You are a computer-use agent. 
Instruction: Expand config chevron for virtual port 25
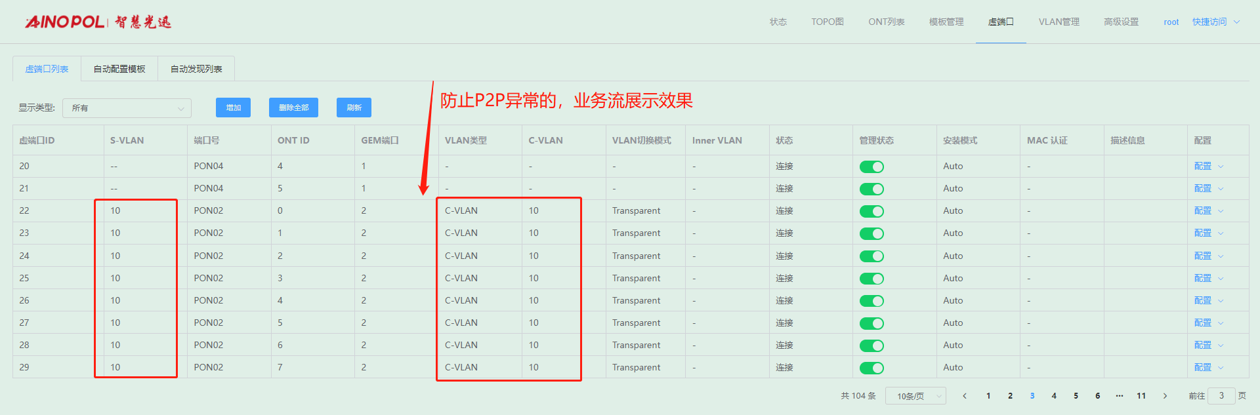[1221, 279]
